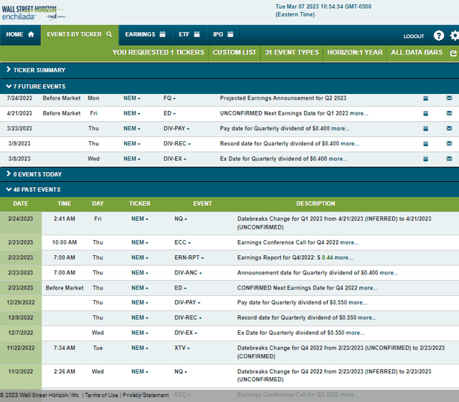
Task: Email the 3/8/2023 ex date event
Action: tap(449, 158)
